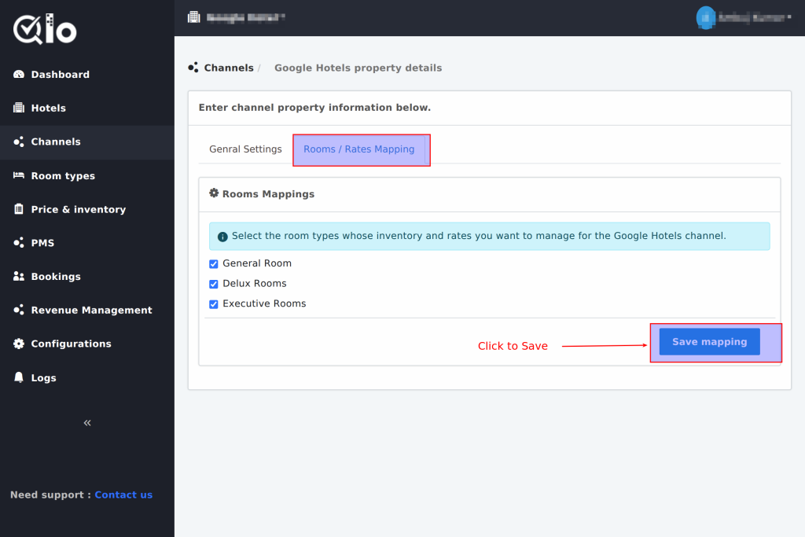Click the Save mapping button

pyautogui.click(x=710, y=341)
